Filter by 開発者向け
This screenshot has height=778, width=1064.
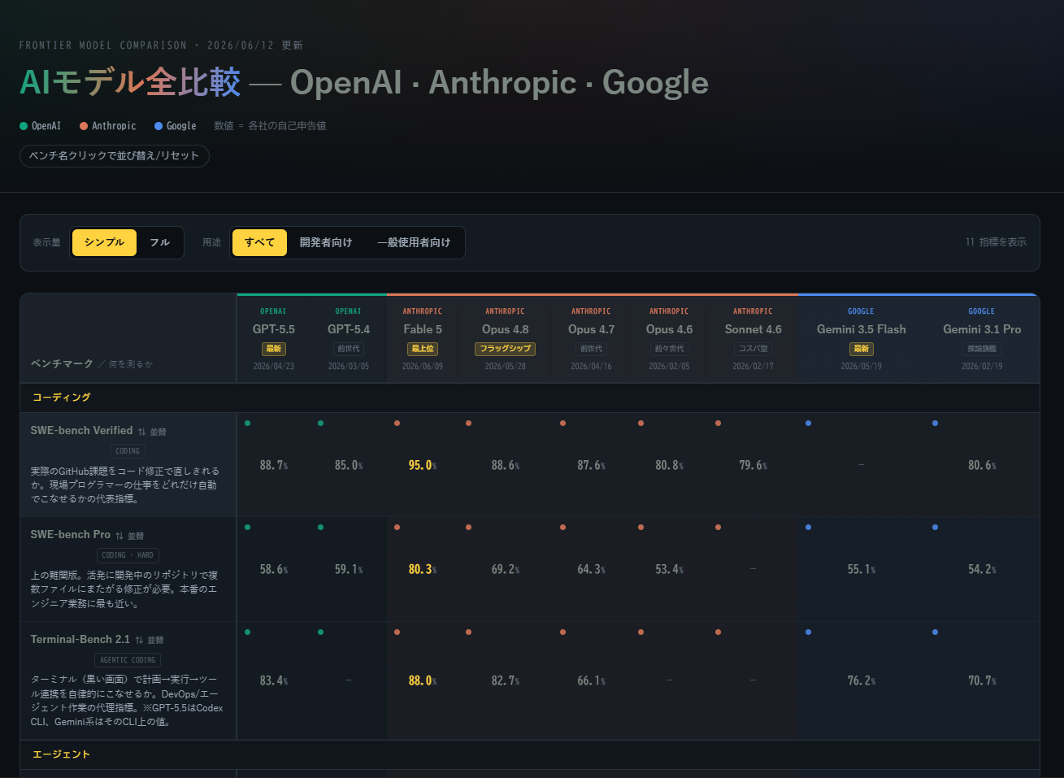click(x=326, y=242)
